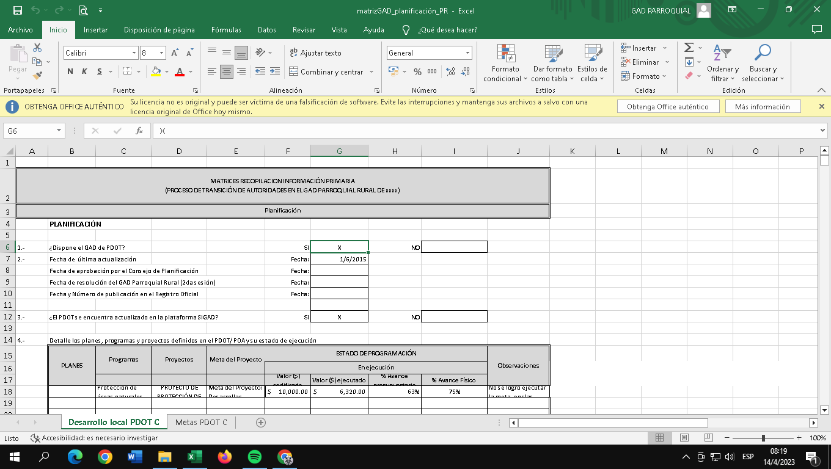Open the font name Calibri dropdown
Image resolution: width=831 pixels, height=469 pixels.
click(134, 53)
